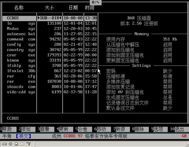Click the CCDOS command line text
The height and width of the screenshot is (147, 189).
13,118
